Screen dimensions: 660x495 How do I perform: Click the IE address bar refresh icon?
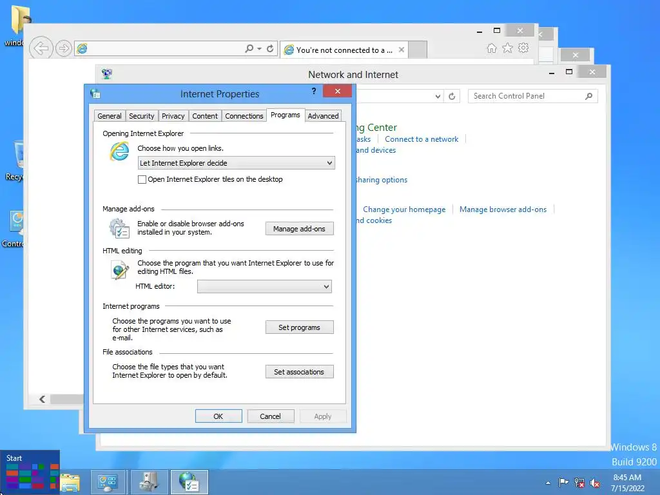click(x=270, y=48)
